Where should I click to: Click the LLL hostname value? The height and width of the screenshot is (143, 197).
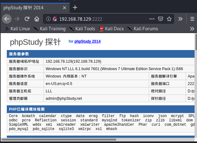click(49, 91)
